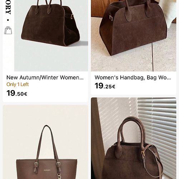The width and height of the screenshot is (179, 179).
Task: Open New Autumn/Winter Women listing title
Action: pos(45,78)
